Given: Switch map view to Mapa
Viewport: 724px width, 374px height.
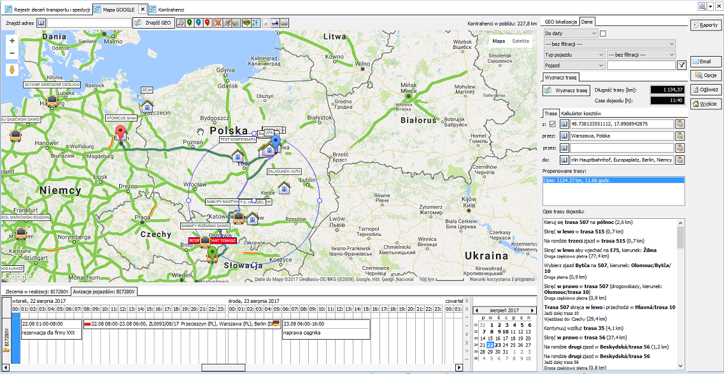Looking at the screenshot, I should [499, 41].
